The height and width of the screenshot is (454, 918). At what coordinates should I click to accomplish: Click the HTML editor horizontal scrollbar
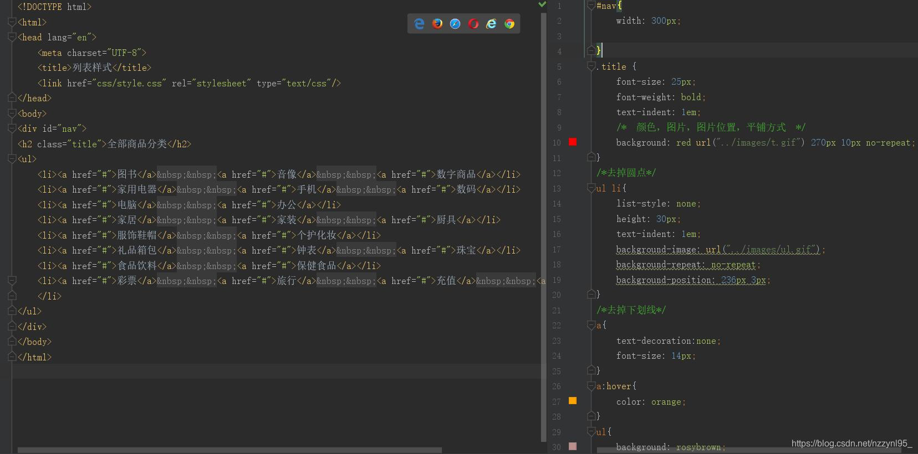point(229,450)
